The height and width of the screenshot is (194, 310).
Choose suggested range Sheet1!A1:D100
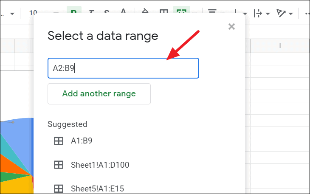point(100,165)
